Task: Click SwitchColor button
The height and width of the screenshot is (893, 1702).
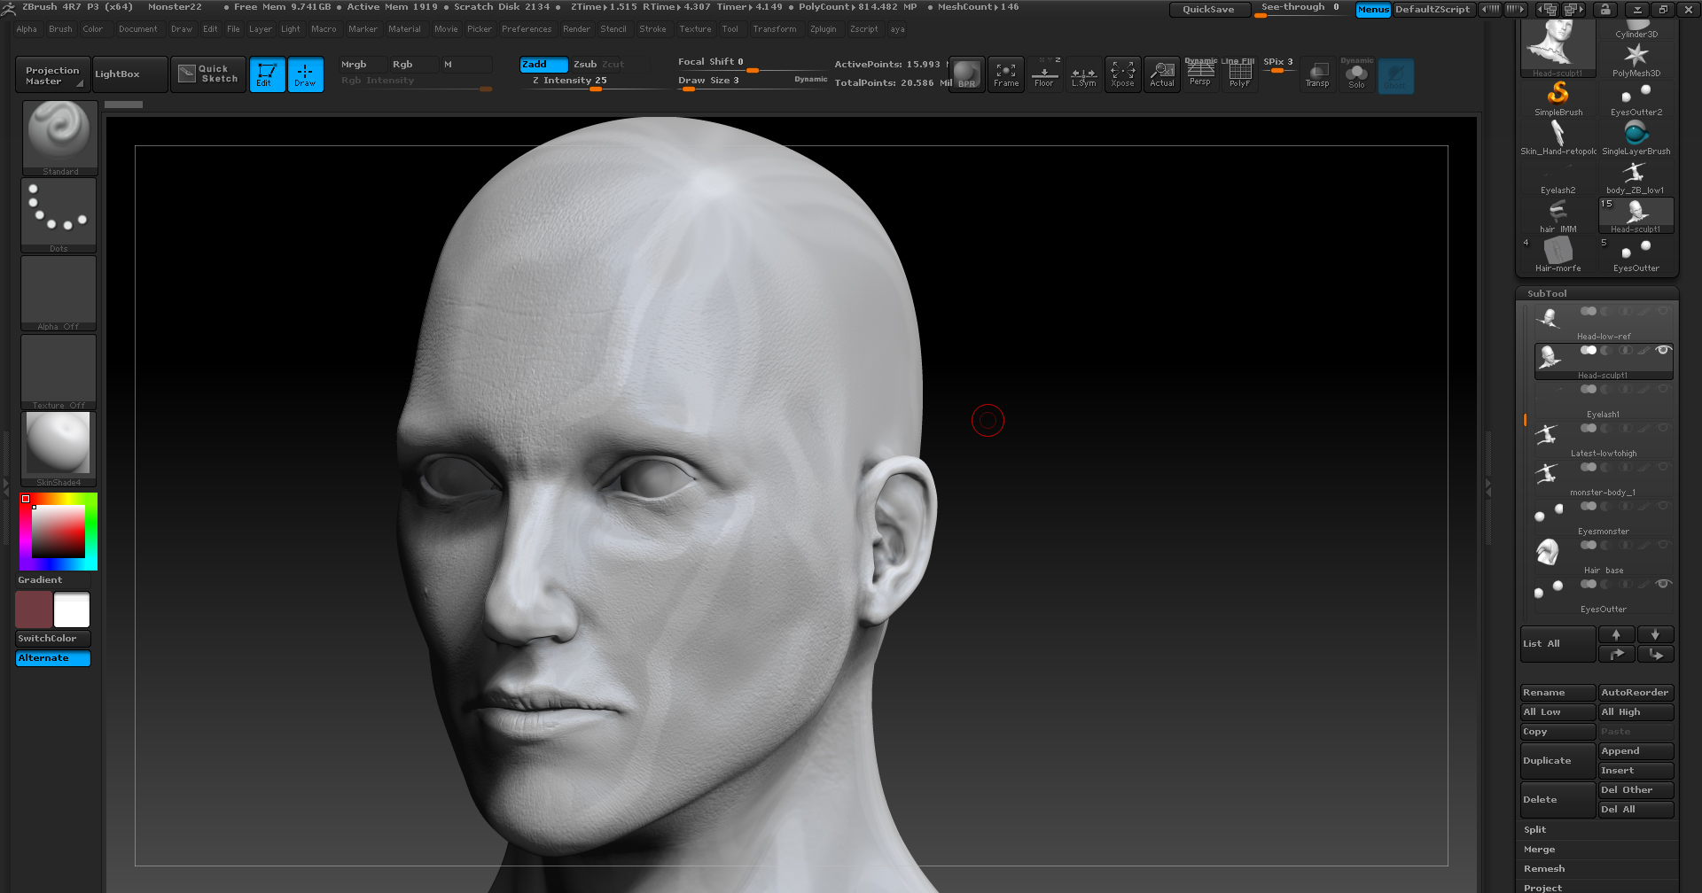Action: [53, 639]
